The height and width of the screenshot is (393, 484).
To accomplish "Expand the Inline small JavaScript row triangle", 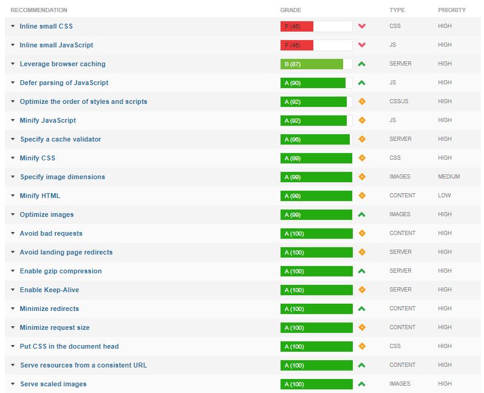I will [13, 45].
